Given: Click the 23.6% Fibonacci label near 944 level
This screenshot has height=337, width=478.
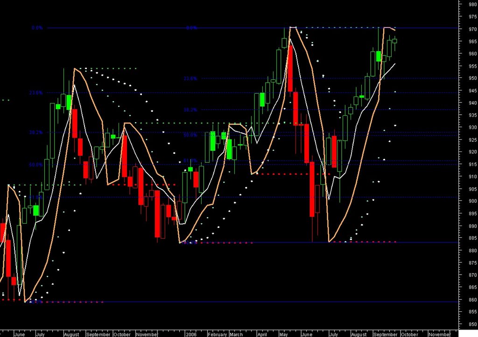Looking at the screenshot, I should [36, 93].
